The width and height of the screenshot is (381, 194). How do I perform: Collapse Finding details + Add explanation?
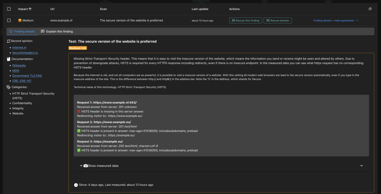pyautogui.click(x=336, y=20)
